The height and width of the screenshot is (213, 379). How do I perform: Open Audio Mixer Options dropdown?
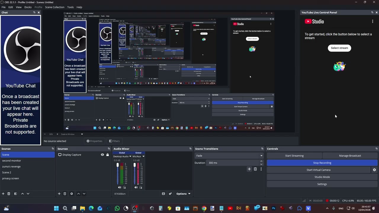(183, 194)
